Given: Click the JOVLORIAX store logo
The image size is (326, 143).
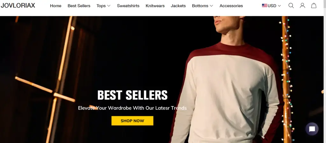Looking at the screenshot, I should tap(18, 6).
